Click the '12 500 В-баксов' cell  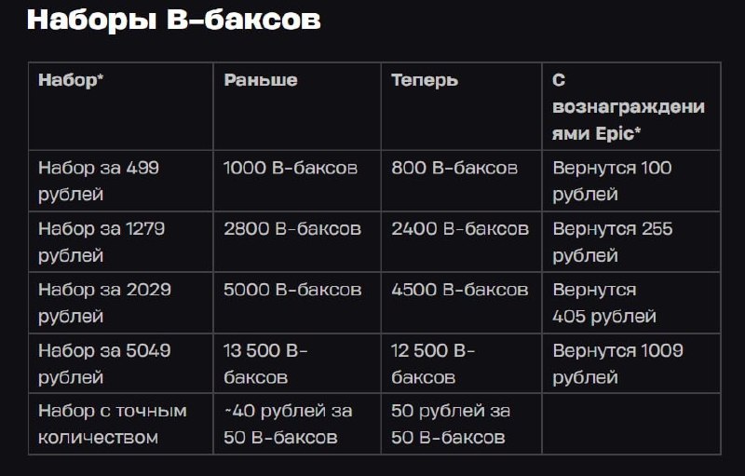point(434,363)
